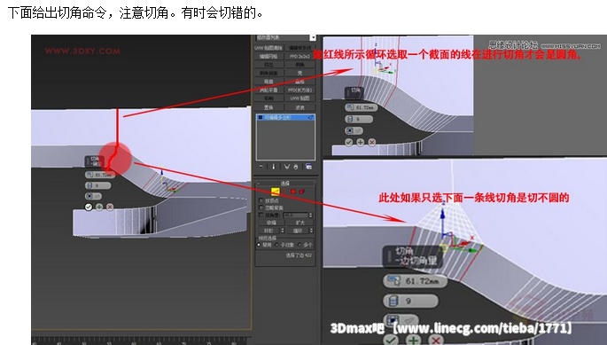
Task: Open the 修改器列表 dropdown arrow
Action: point(313,37)
